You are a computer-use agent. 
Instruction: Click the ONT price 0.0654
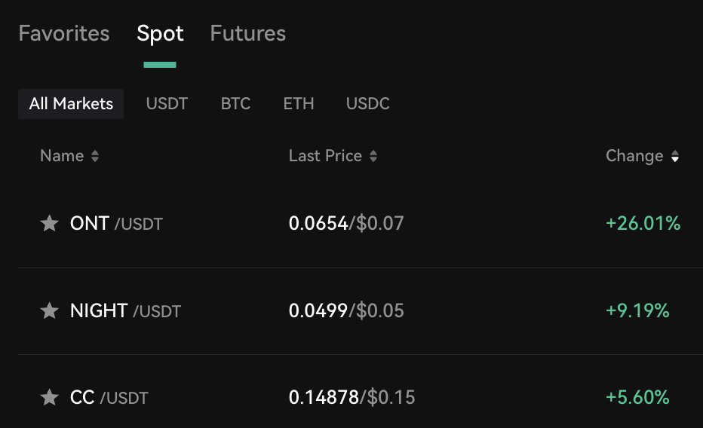(318, 223)
